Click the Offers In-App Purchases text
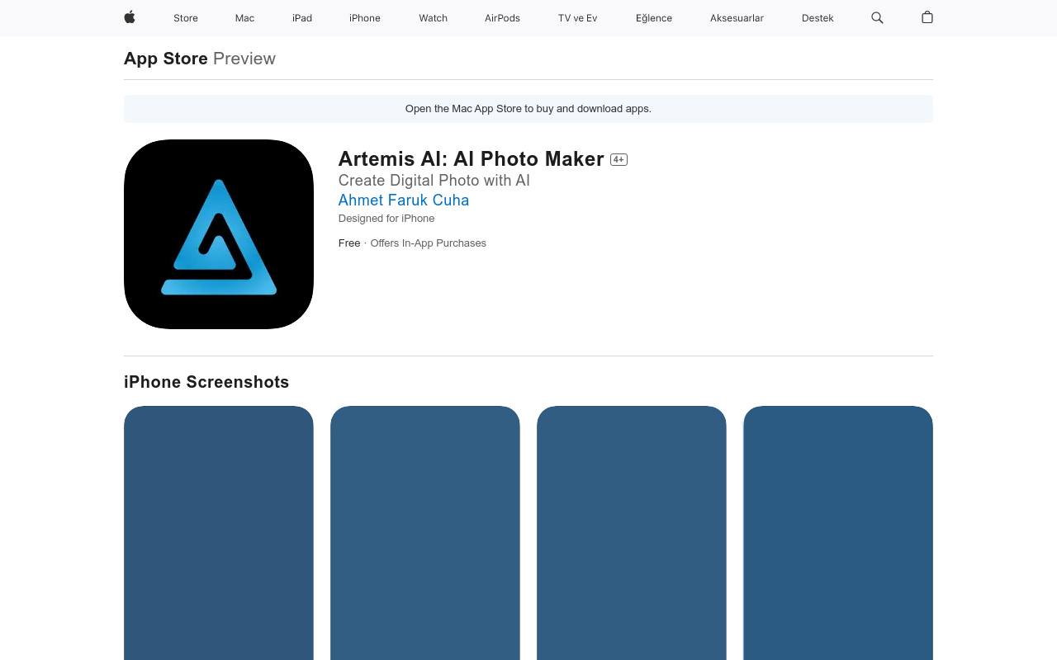 [429, 243]
